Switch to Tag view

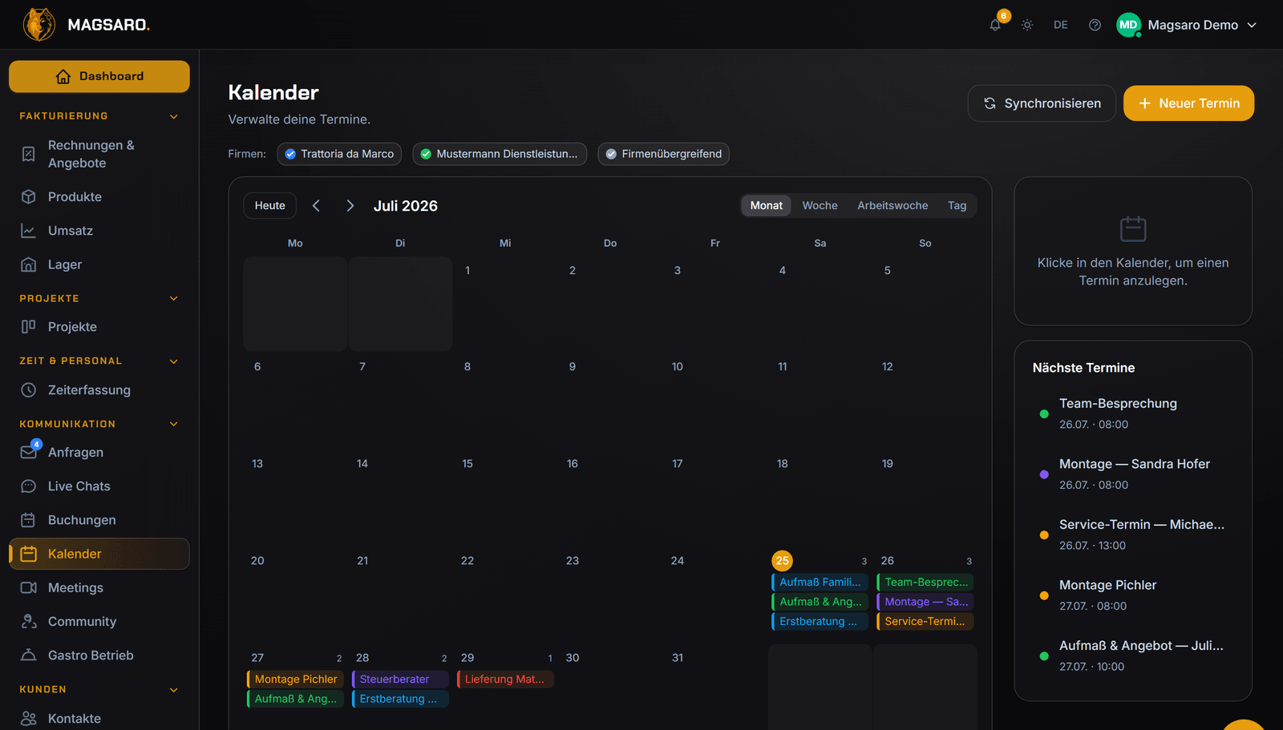(x=957, y=206)
